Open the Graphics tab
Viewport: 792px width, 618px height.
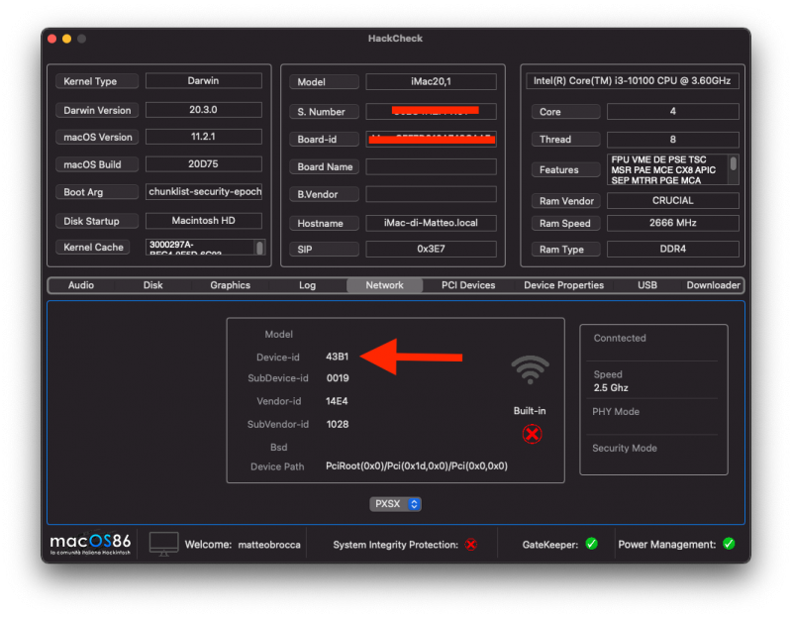pyautogui.click(x=230, y=285)
